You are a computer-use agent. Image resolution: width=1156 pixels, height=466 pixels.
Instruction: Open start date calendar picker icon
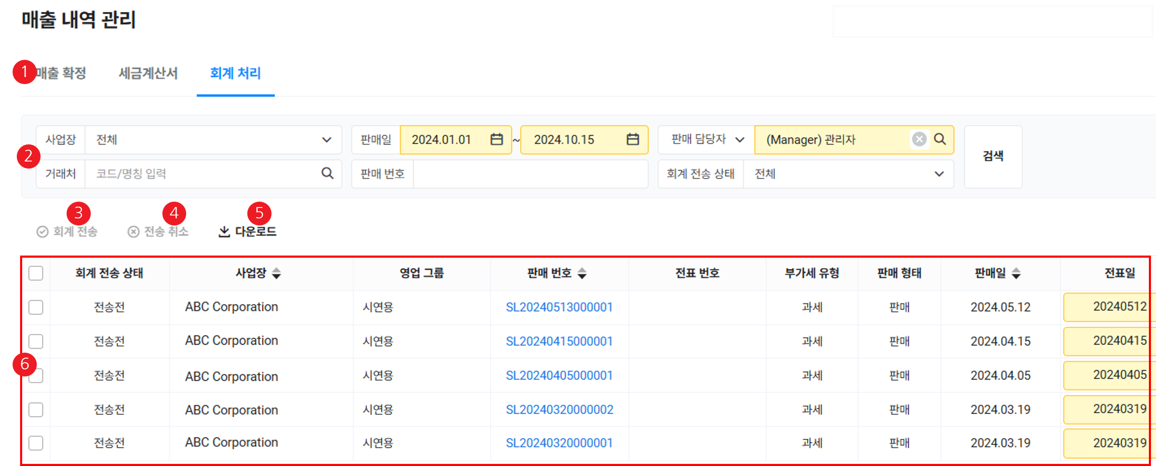tap(496, 139)
